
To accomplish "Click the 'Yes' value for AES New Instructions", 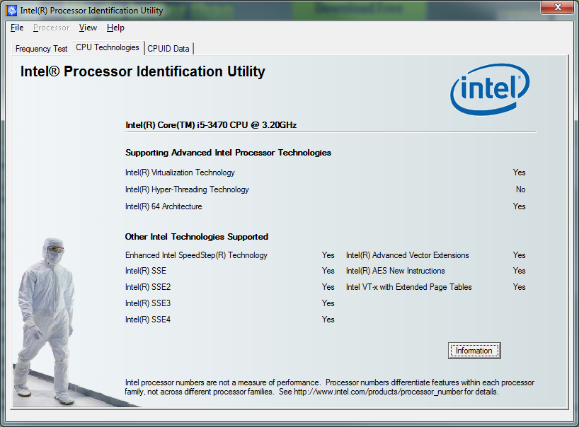I will coord(519,271).
